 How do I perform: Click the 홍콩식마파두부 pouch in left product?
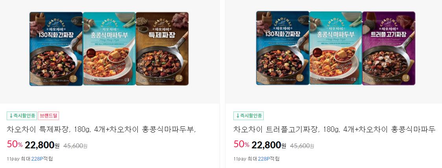(x=109, y=49)
